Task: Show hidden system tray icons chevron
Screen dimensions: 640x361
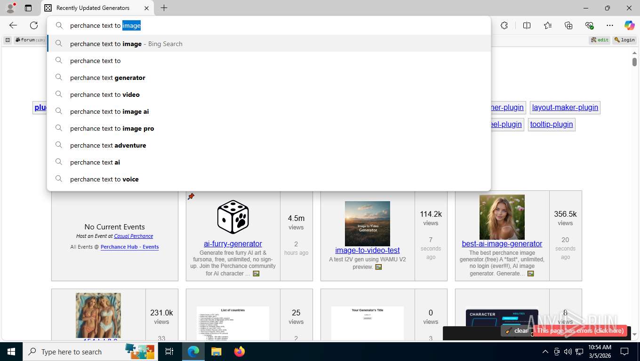Action: pos(545,352)
